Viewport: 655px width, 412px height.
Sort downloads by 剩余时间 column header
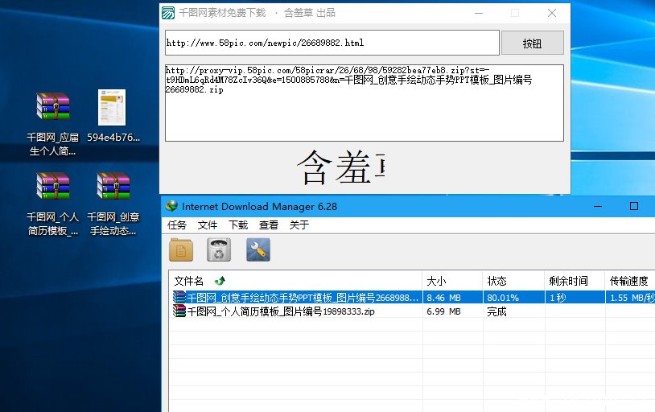tap(575, 281)
